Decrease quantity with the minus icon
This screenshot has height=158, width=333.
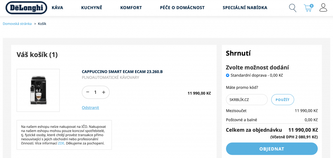[88, 92]
